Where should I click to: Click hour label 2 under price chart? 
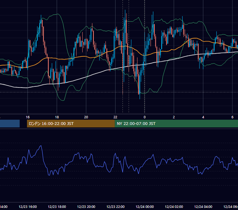pos(174,117)
